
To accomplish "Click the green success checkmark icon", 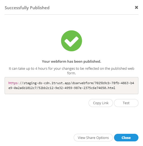I will click(71, 41).
